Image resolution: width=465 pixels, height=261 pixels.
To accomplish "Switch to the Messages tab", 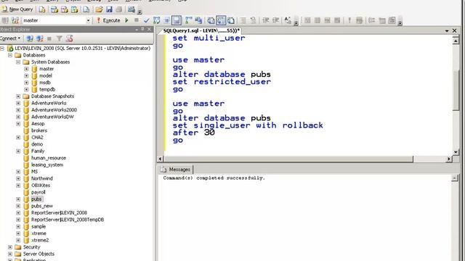I will pyautogui.click(x=175, y=170).
